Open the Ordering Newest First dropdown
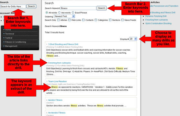The width and height of the screenshot is (180, 116). (x=65, y=16)
